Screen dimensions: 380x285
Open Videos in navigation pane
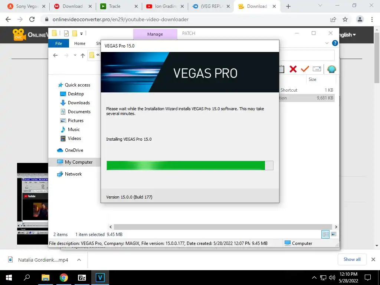74,138
